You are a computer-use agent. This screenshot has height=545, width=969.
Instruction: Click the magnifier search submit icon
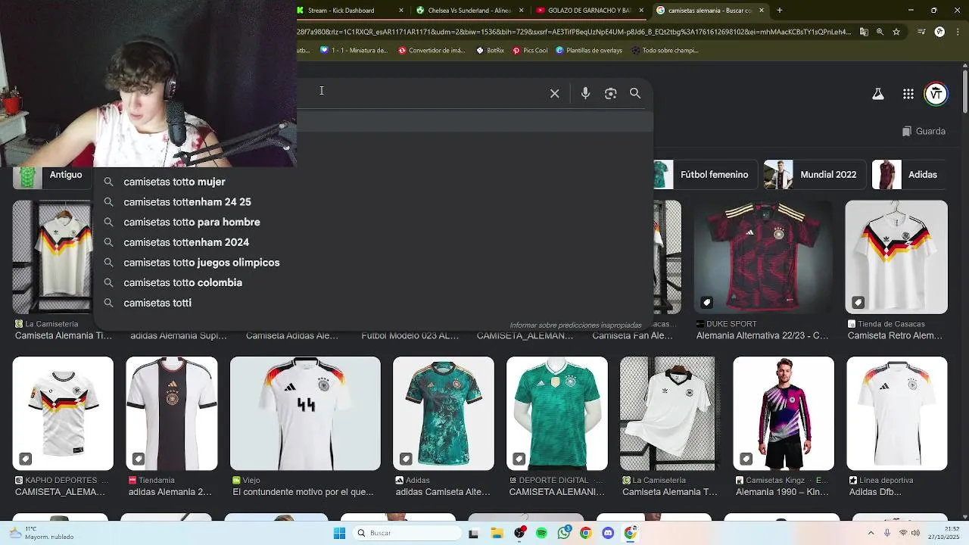[x=635, y=93]
